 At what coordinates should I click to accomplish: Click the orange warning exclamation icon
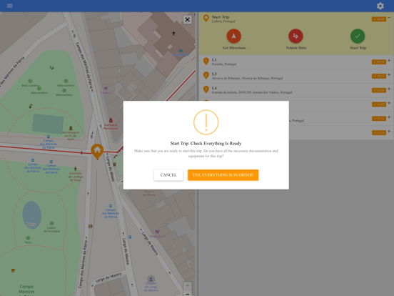click(206, 122)
